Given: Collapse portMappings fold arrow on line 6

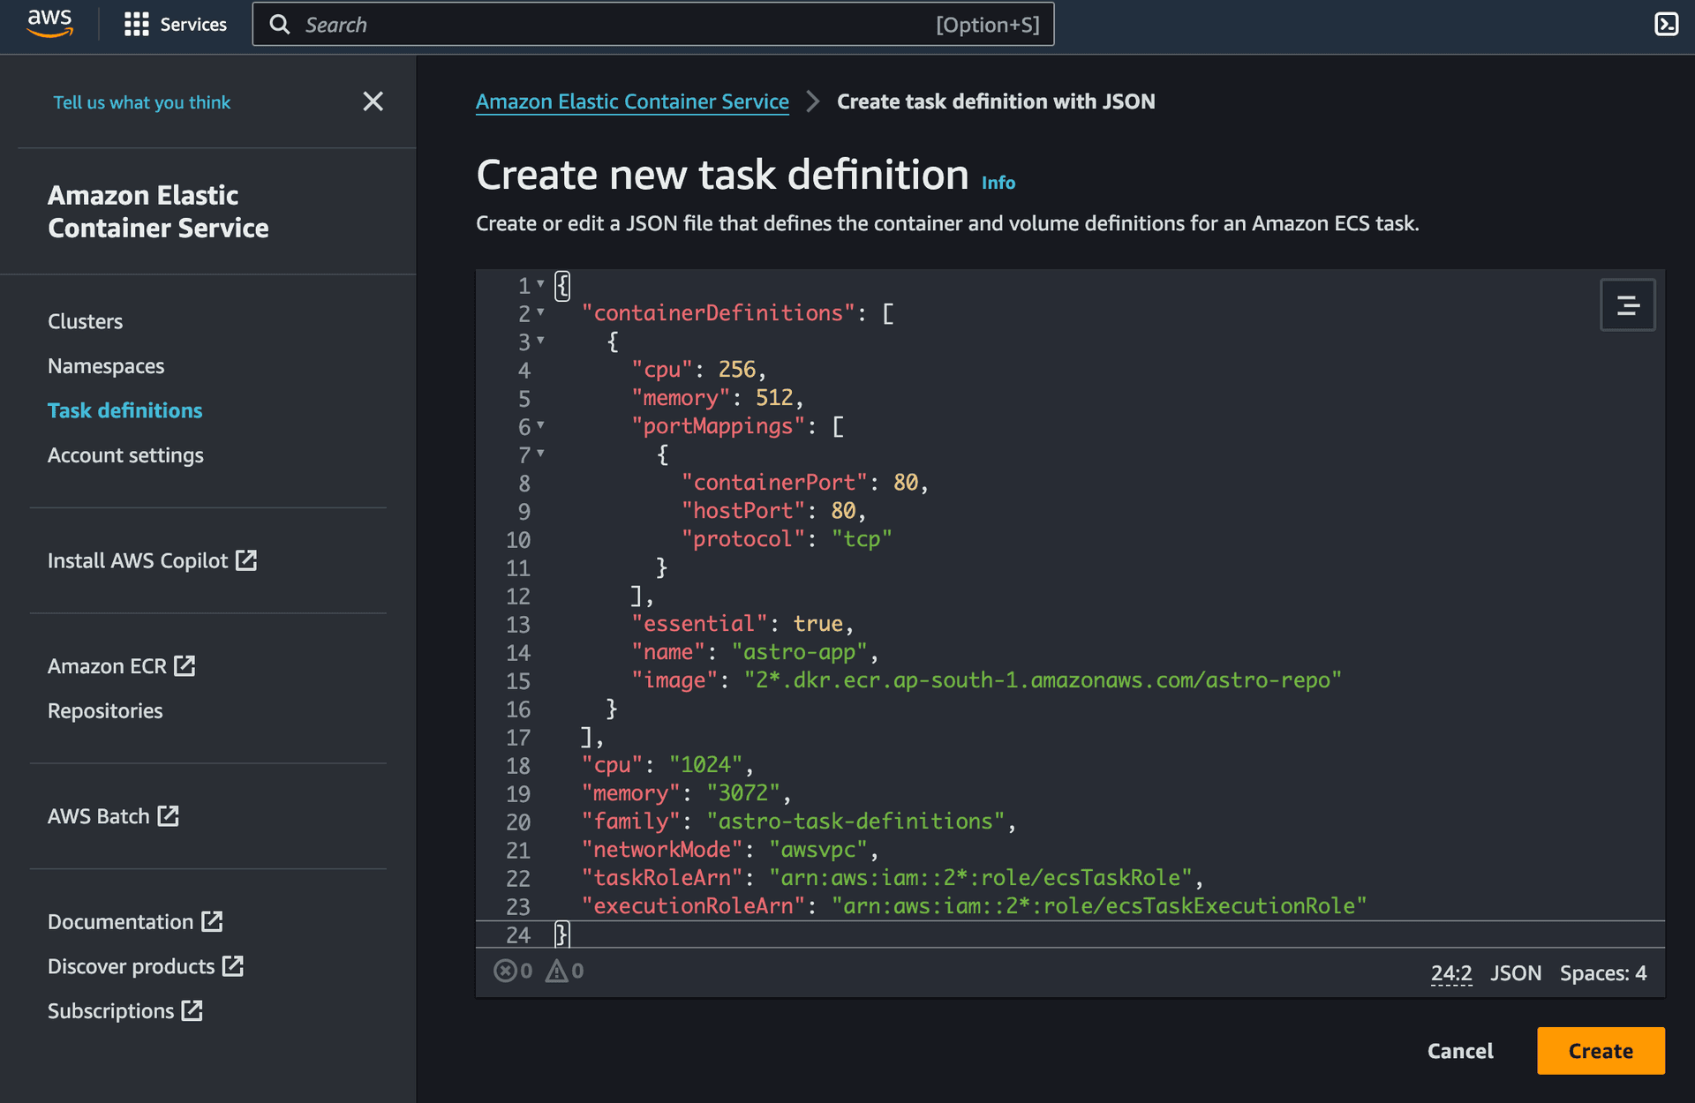Looking at the screenshot, I should click(x=540, y=425).
